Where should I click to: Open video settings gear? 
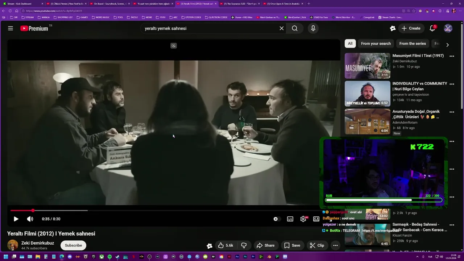tap(303, 219)
